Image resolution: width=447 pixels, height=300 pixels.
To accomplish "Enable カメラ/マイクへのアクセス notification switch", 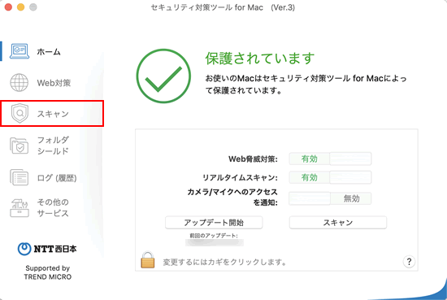I will click(x=330, y=198).
